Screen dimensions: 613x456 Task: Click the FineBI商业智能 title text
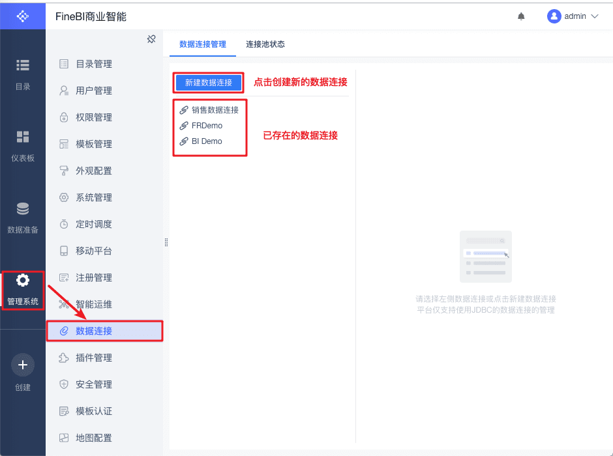click(x=91, y=16)
